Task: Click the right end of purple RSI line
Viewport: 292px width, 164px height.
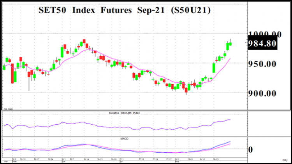Action: click(230, 120)
